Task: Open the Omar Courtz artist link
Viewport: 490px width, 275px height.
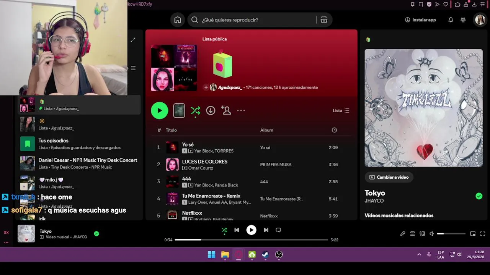Action: 201,168
